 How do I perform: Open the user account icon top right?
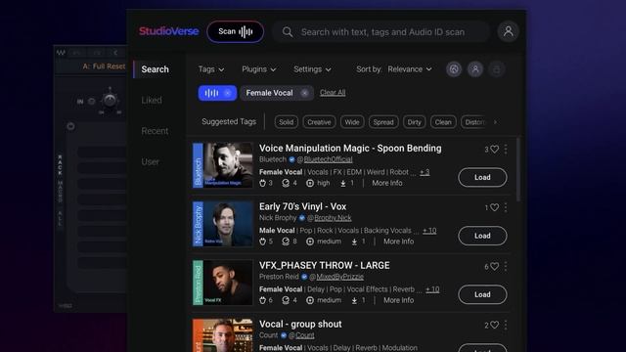tap(508, 31)
